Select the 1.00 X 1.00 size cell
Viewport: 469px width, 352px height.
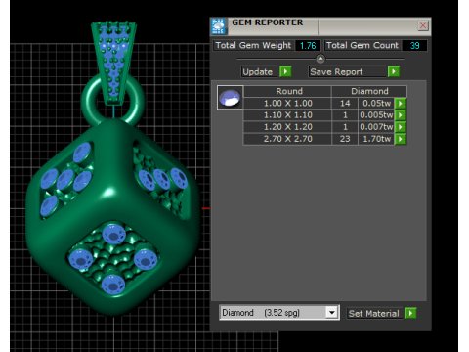(x=287, y=104)
